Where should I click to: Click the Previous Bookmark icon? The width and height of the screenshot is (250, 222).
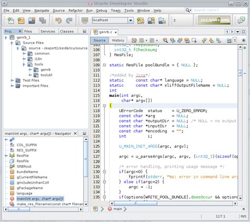[204, 41]
